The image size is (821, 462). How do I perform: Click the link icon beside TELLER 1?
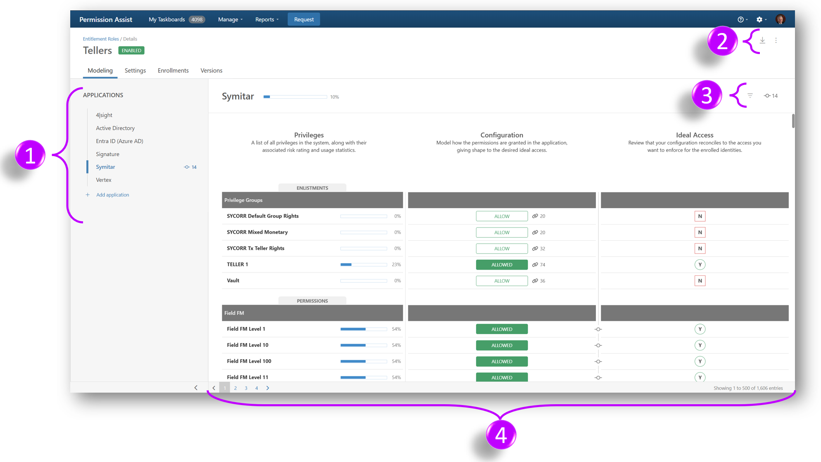535,265
